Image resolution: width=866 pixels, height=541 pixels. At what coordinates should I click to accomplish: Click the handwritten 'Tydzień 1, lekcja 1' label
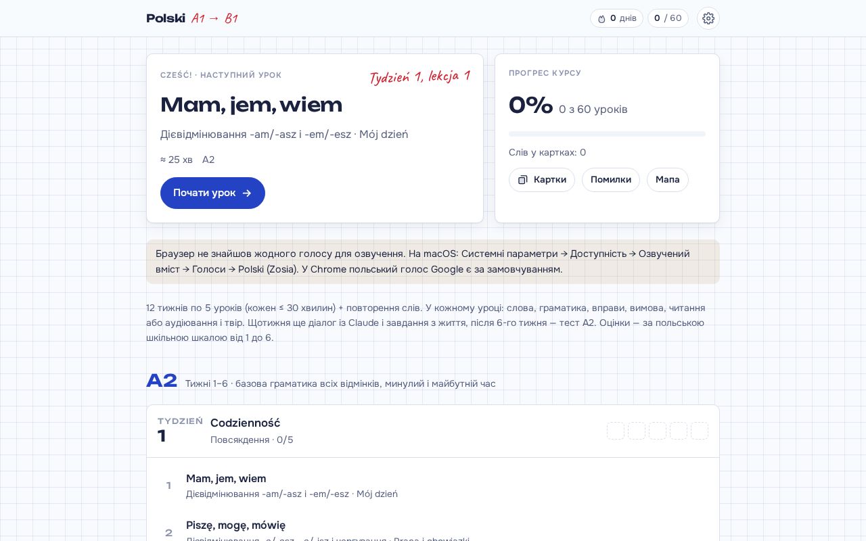click(419, 76)
